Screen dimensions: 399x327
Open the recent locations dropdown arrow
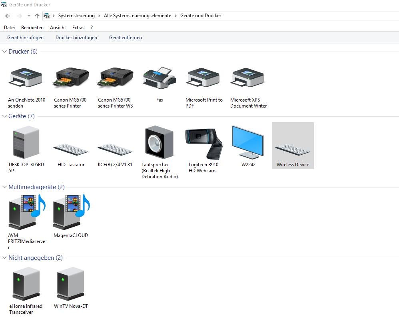(29, 16)
